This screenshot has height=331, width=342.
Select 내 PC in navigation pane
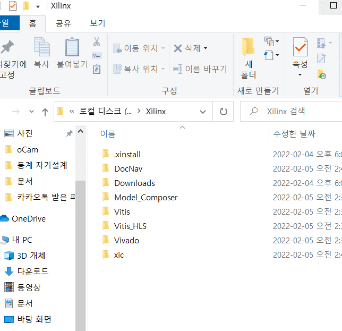pyautogui.click(x=22, y=240)
